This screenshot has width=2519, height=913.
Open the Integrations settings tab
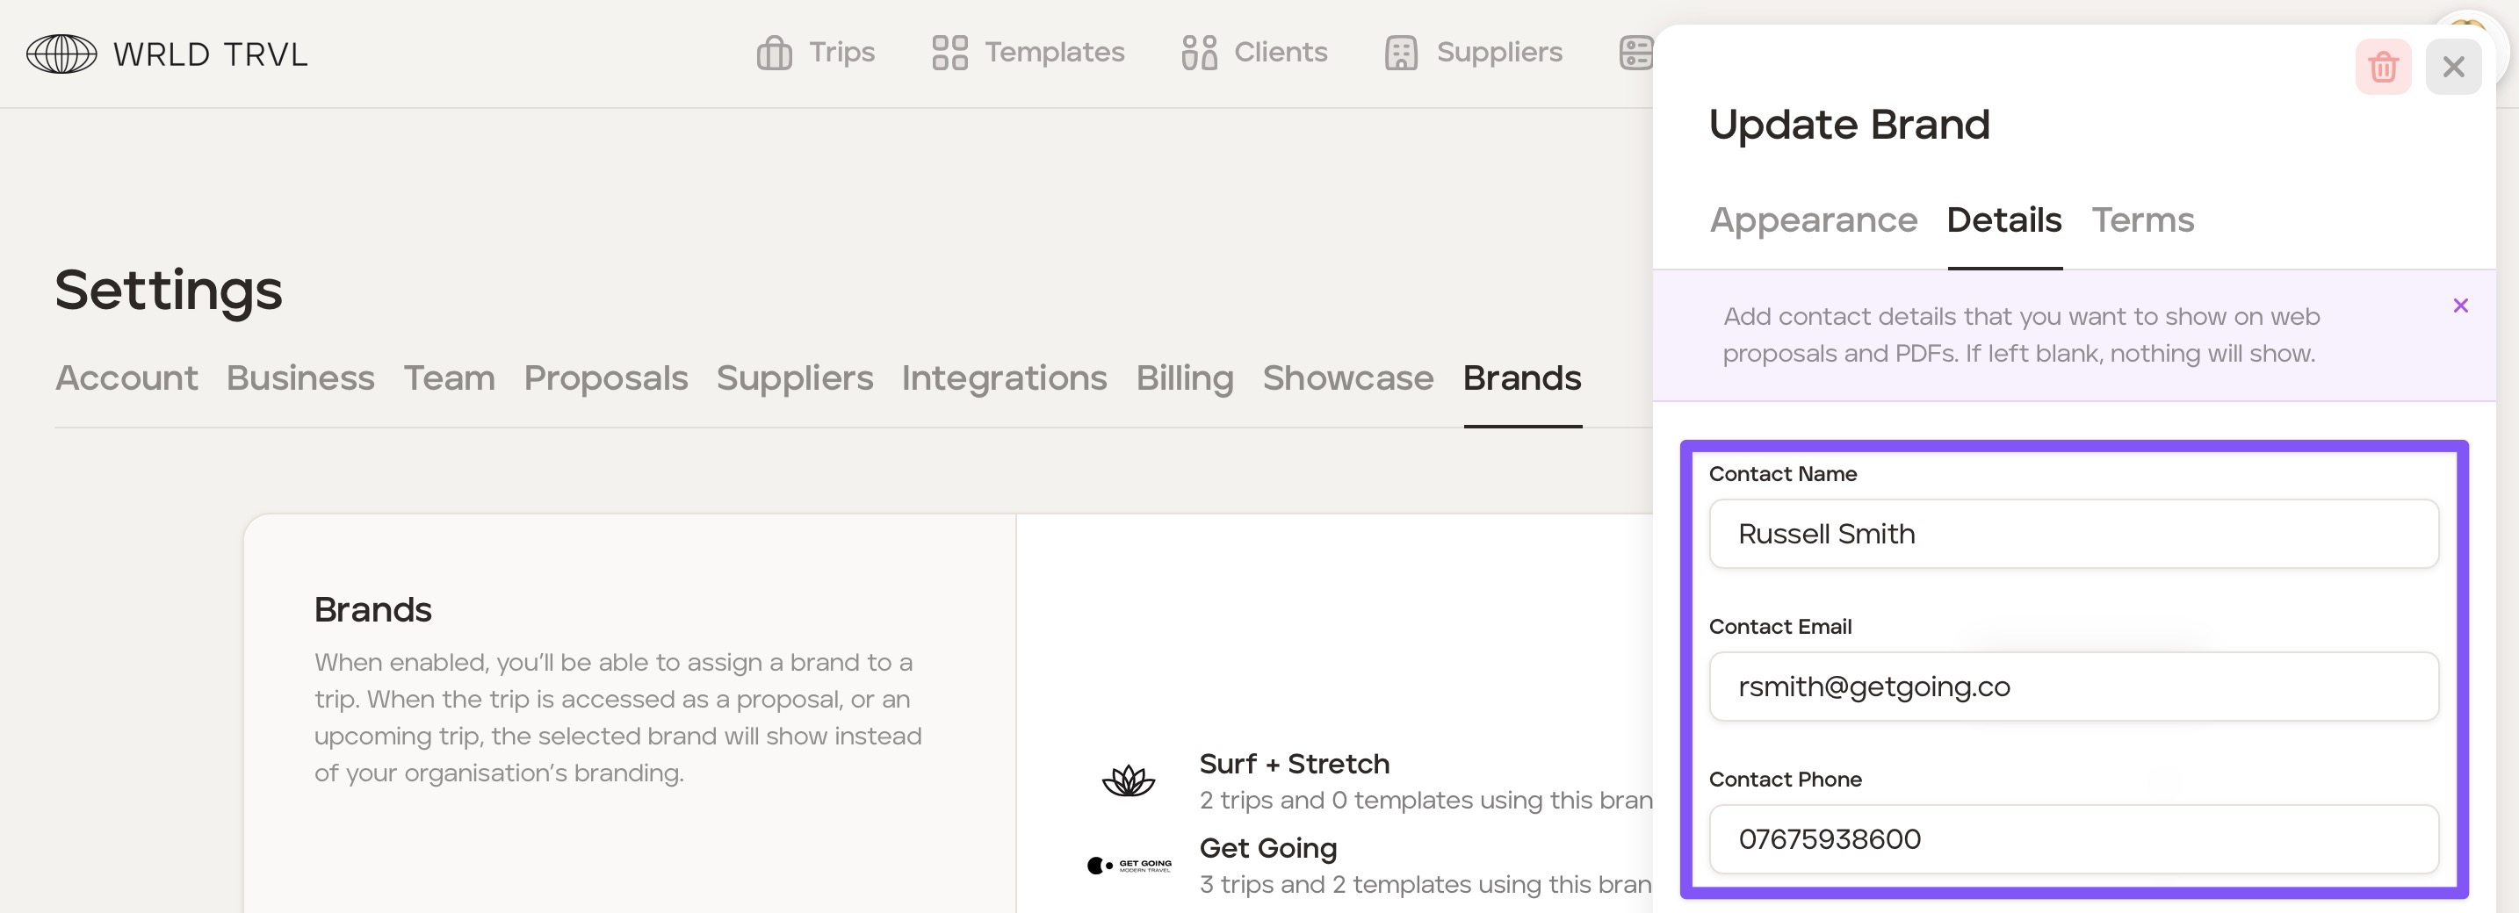(x=1003, y=378)
